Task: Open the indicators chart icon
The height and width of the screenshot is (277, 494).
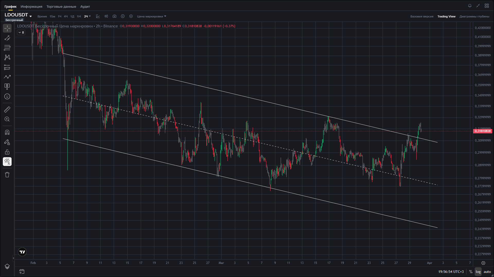Action: (x=98, y=16)
